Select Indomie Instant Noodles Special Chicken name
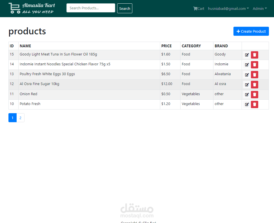The height and width of the screenshot is (223, 274). (x=65, y=64)
